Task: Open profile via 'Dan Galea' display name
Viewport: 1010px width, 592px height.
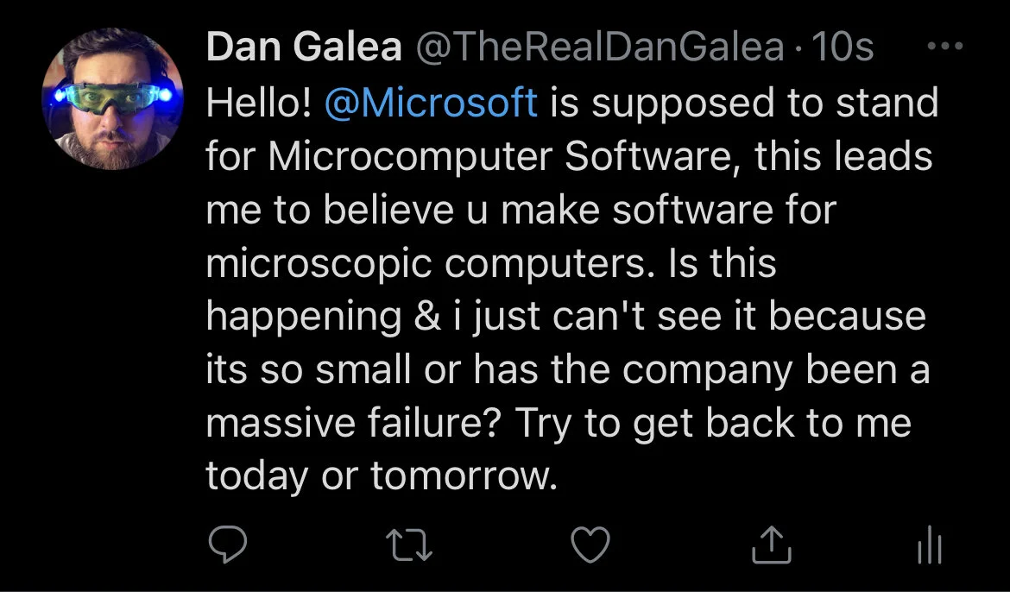Action: click(304, 47)
